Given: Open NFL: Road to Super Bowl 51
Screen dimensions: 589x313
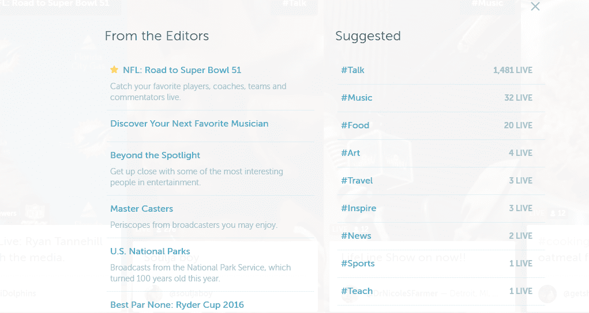Looking at the screenshot, I should 182,70.
